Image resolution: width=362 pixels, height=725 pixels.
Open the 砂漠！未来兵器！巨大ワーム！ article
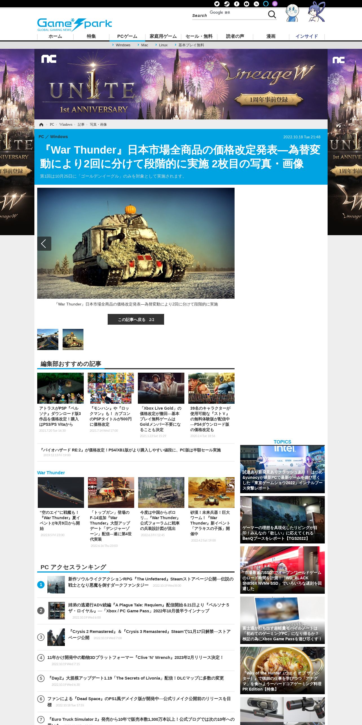point(211,510)
